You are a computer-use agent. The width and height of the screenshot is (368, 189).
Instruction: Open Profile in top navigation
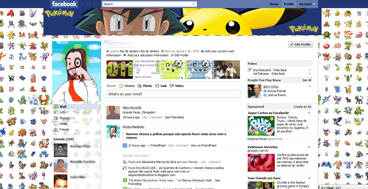[x=289, y=4]
